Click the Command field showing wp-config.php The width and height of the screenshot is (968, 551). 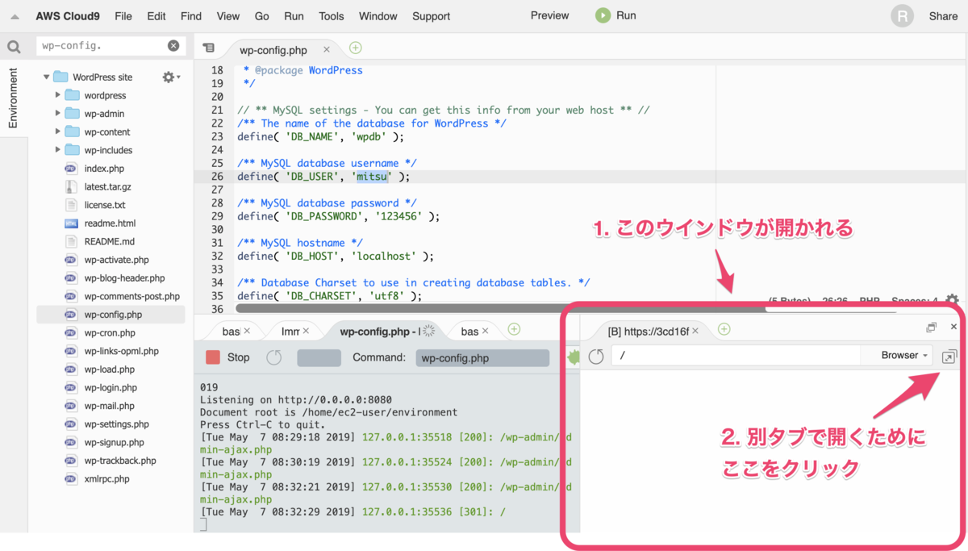tap(482, 357)
